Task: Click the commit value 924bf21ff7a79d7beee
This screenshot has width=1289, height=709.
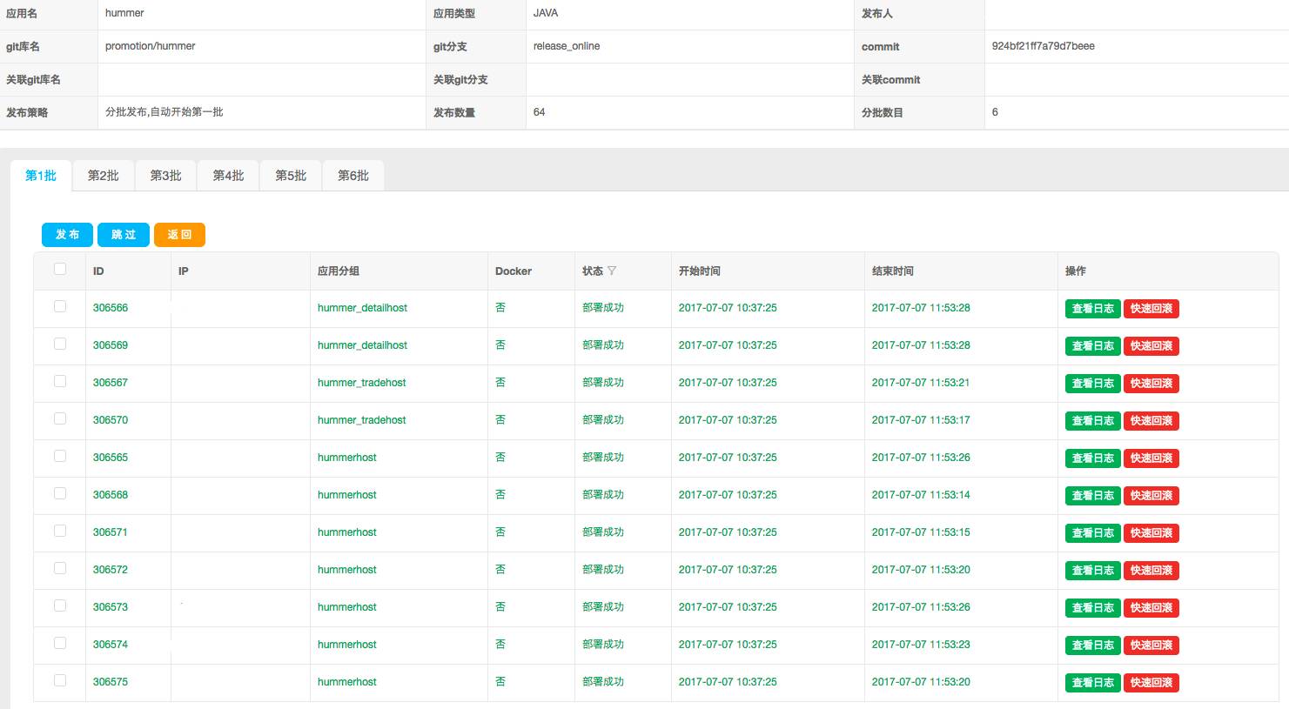Action: 1043,46
